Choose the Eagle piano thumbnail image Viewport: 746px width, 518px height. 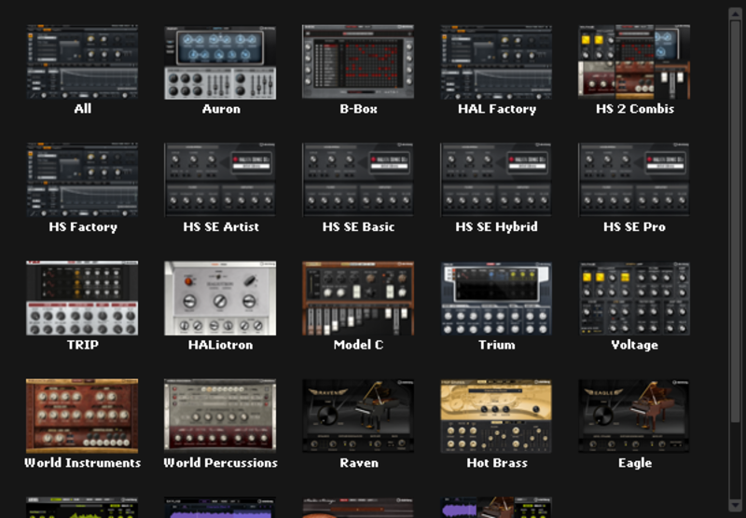tap(634, 416)
